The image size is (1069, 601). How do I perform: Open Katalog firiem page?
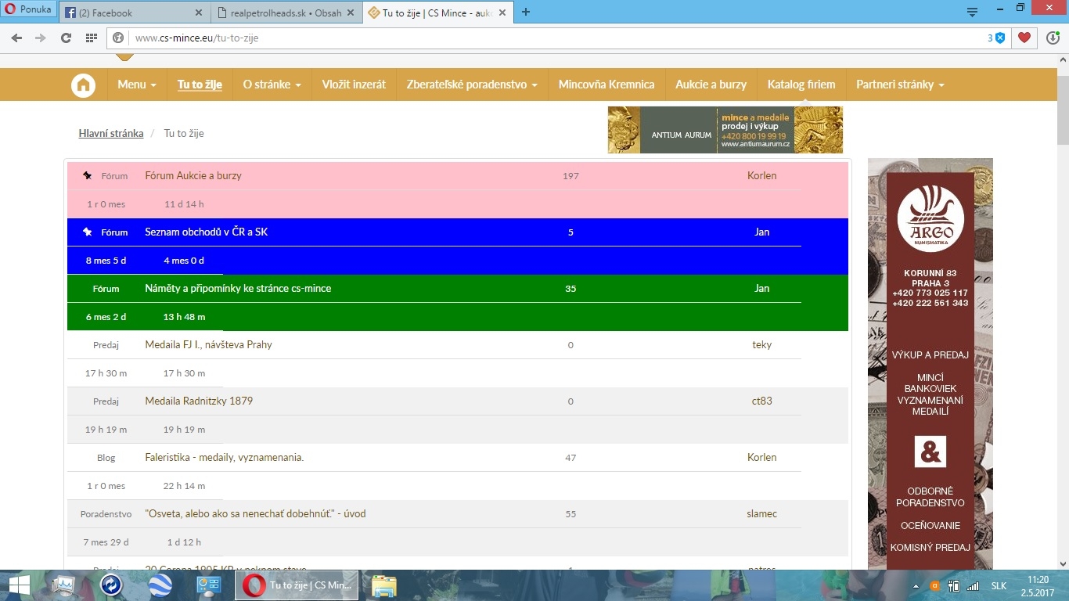click(x=801, y=85)
